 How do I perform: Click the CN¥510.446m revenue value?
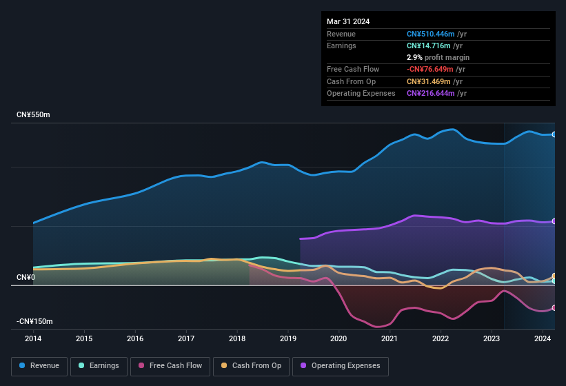pos(430,34)
